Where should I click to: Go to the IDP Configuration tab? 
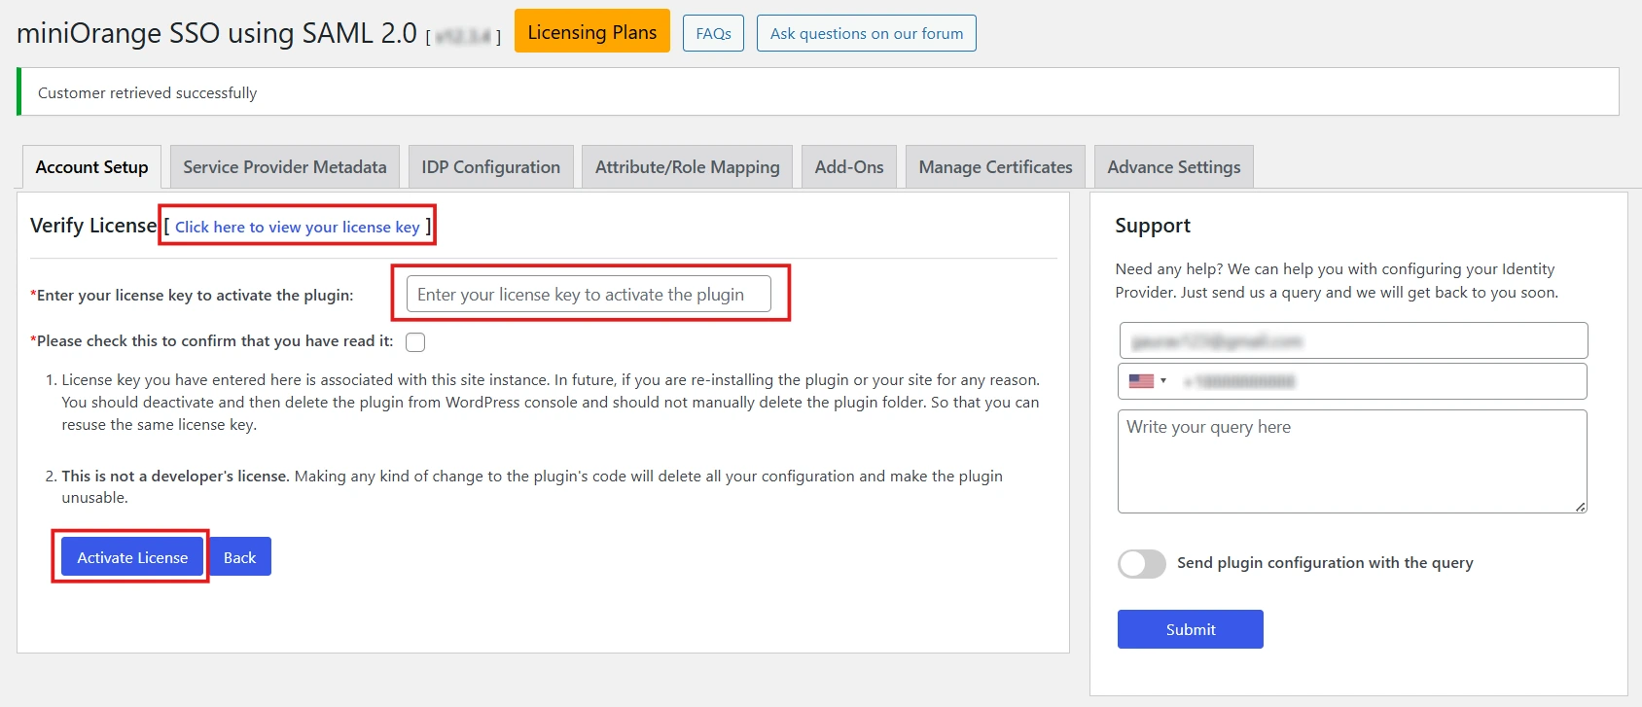tap(490, 167)
